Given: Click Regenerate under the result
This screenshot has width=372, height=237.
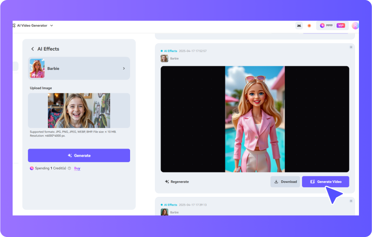Looking at the screenshot, I should coord(177,182).
